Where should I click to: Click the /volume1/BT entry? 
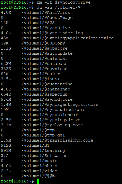click(35, 145)
